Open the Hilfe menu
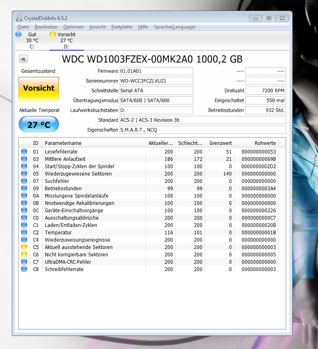Image resolution: width=318 pixels, height=349 pixels. point(143,27)
